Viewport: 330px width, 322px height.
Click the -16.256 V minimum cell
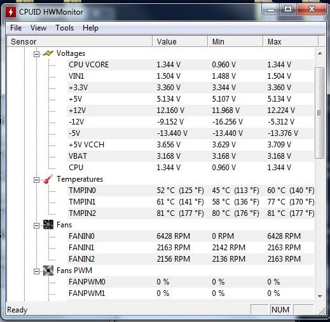click(228, 122)
